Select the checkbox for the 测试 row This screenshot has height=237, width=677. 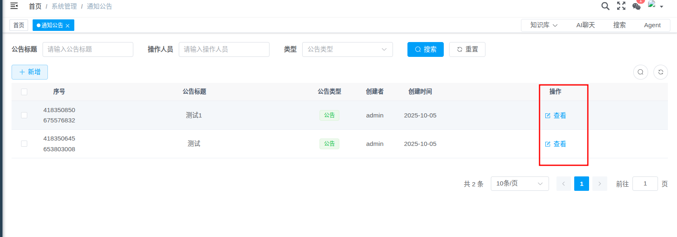[x=24, y=144]
